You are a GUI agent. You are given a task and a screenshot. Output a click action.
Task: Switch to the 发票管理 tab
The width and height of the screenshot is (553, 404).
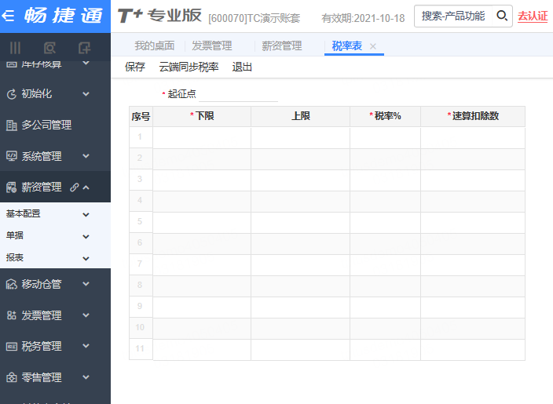212,45
